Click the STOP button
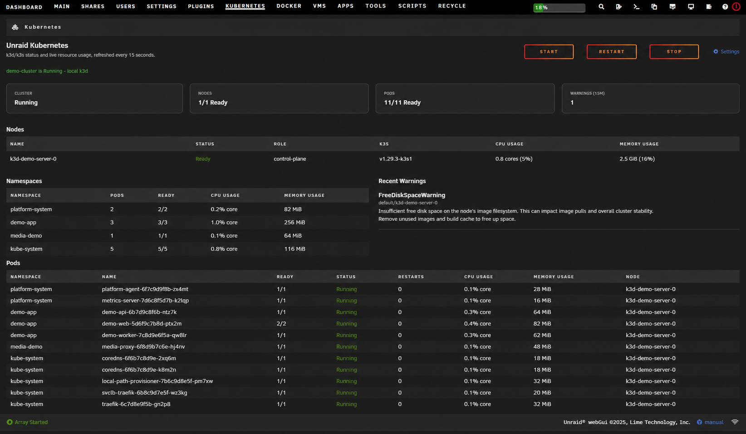Screen dimensions: 746x434 click(674, 52)
